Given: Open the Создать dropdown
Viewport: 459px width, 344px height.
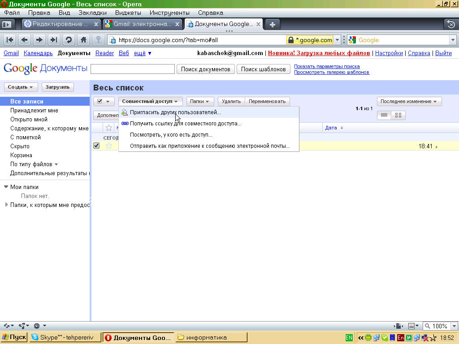Looking at the screenshot, I should coord(21,87).
